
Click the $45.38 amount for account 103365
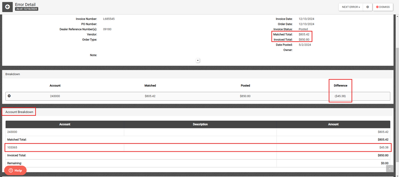pyautogui.click(x=384, y=147)
